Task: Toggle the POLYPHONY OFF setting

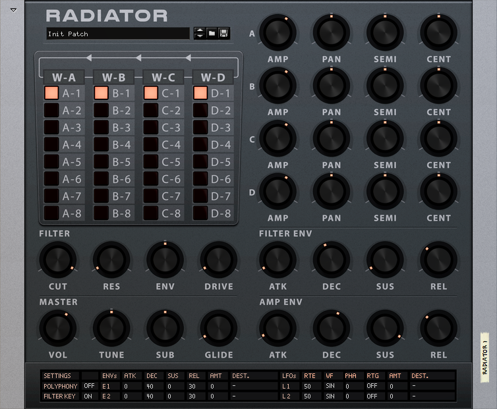Action: (89, 386)
